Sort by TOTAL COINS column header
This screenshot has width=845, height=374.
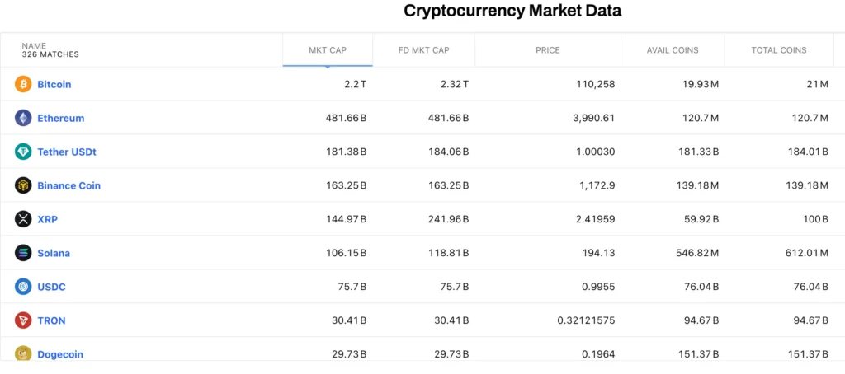click(779, 50)
